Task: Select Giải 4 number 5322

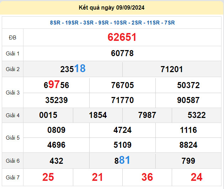Action: (x=197, y=115)
